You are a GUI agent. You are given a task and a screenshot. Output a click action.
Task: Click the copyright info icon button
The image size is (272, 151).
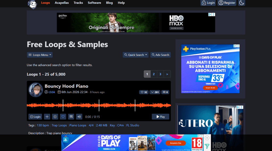point(55,117)
